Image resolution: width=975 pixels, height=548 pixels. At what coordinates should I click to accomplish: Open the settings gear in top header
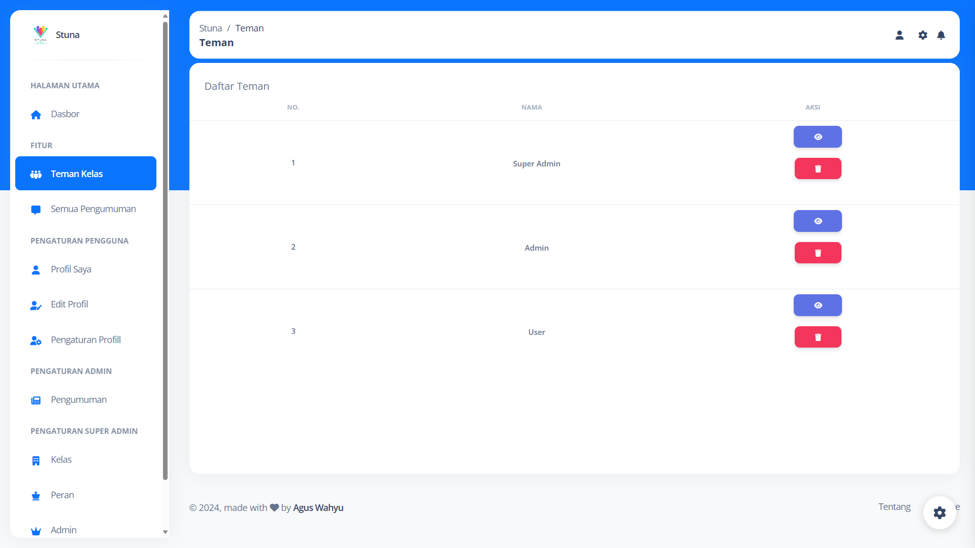[923, 35]
